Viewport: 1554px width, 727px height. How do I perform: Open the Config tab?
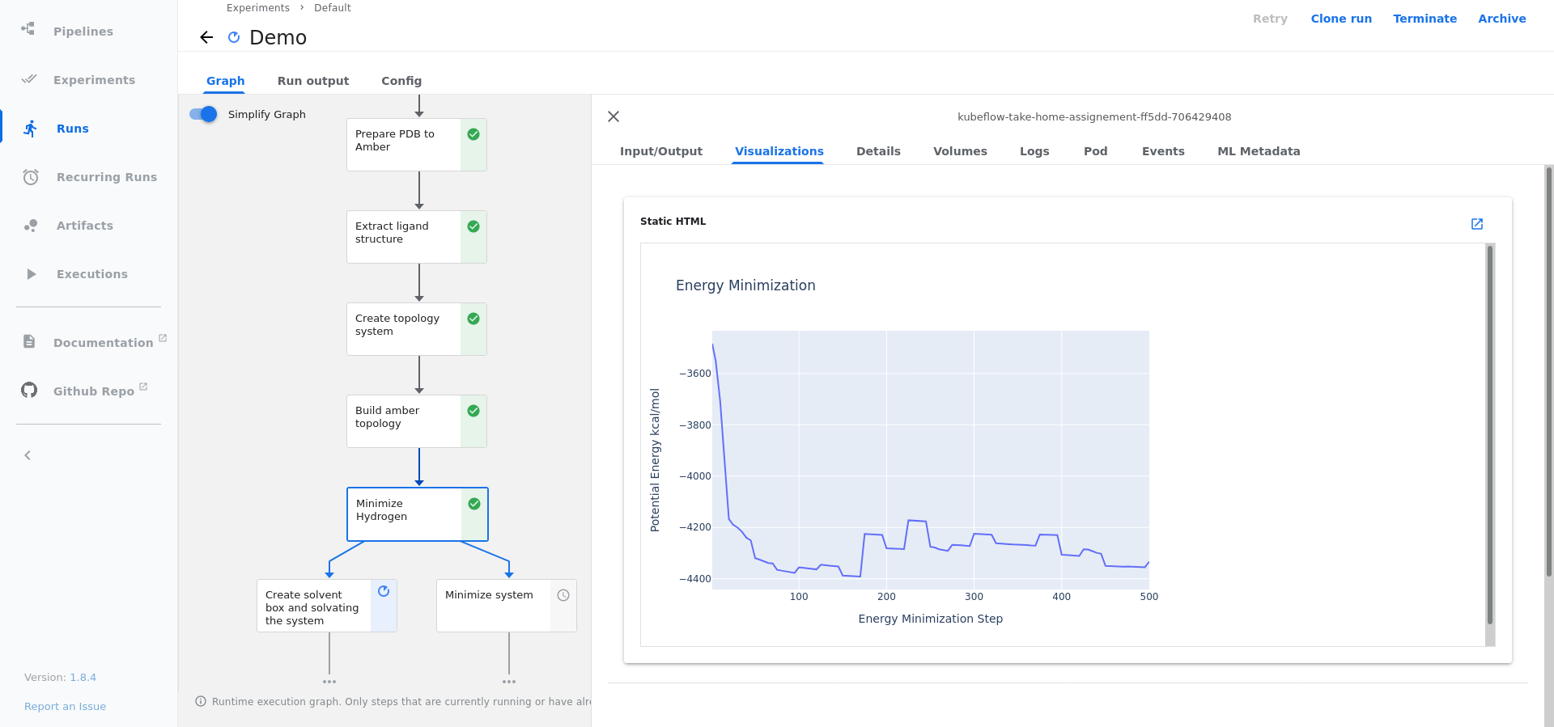tap(401, 81)
